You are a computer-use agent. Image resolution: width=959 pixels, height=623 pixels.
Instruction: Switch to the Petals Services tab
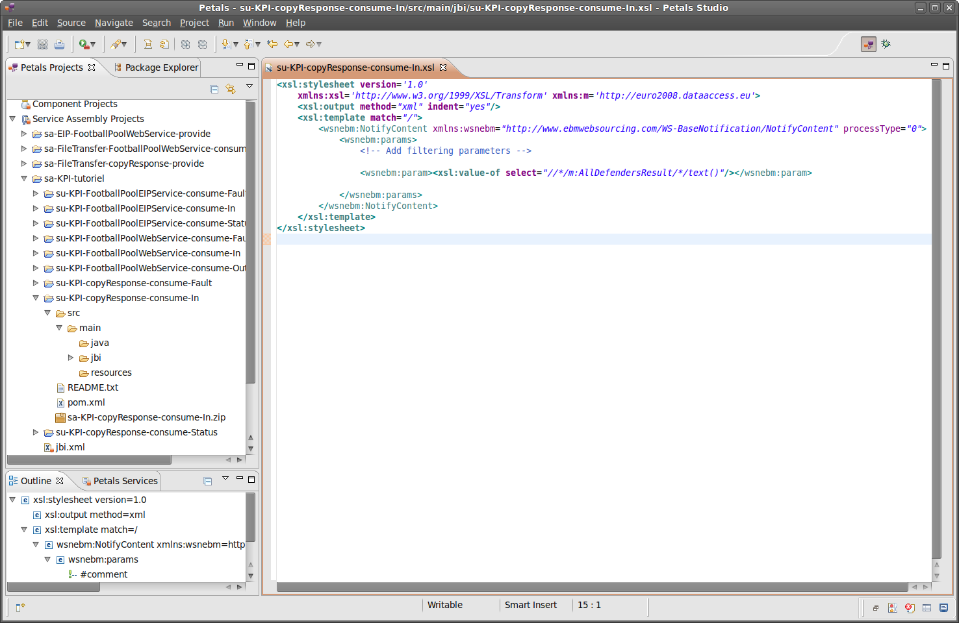(120, 481)
